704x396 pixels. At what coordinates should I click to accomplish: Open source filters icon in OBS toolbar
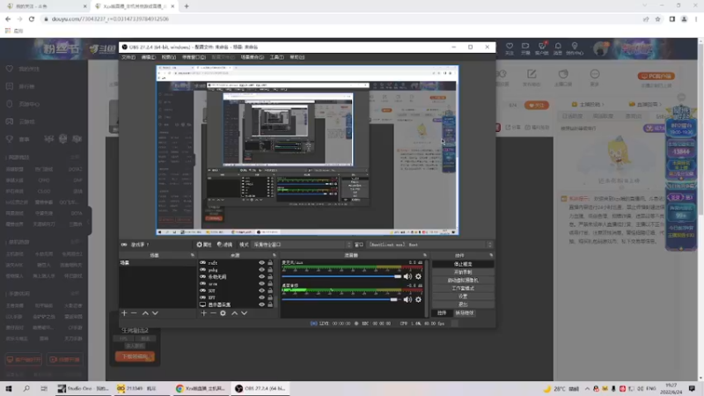click(x=224, y=245)
